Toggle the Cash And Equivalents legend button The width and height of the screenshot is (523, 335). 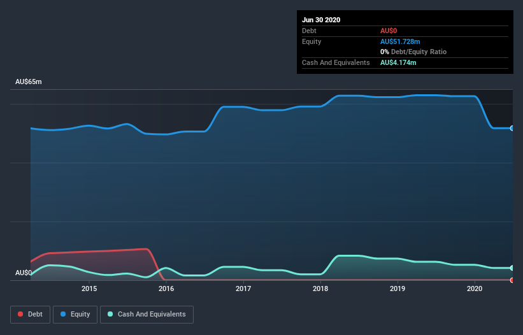pyautogui.click(x=147, y=315)
